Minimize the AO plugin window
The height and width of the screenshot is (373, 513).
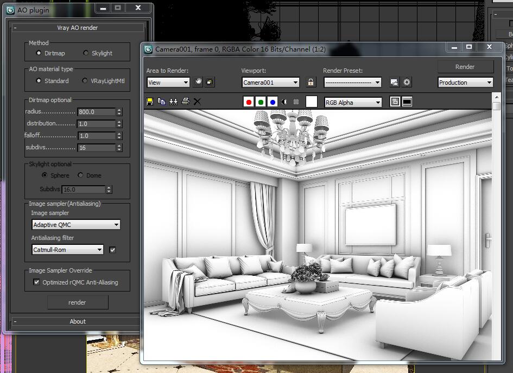[103, 8]
